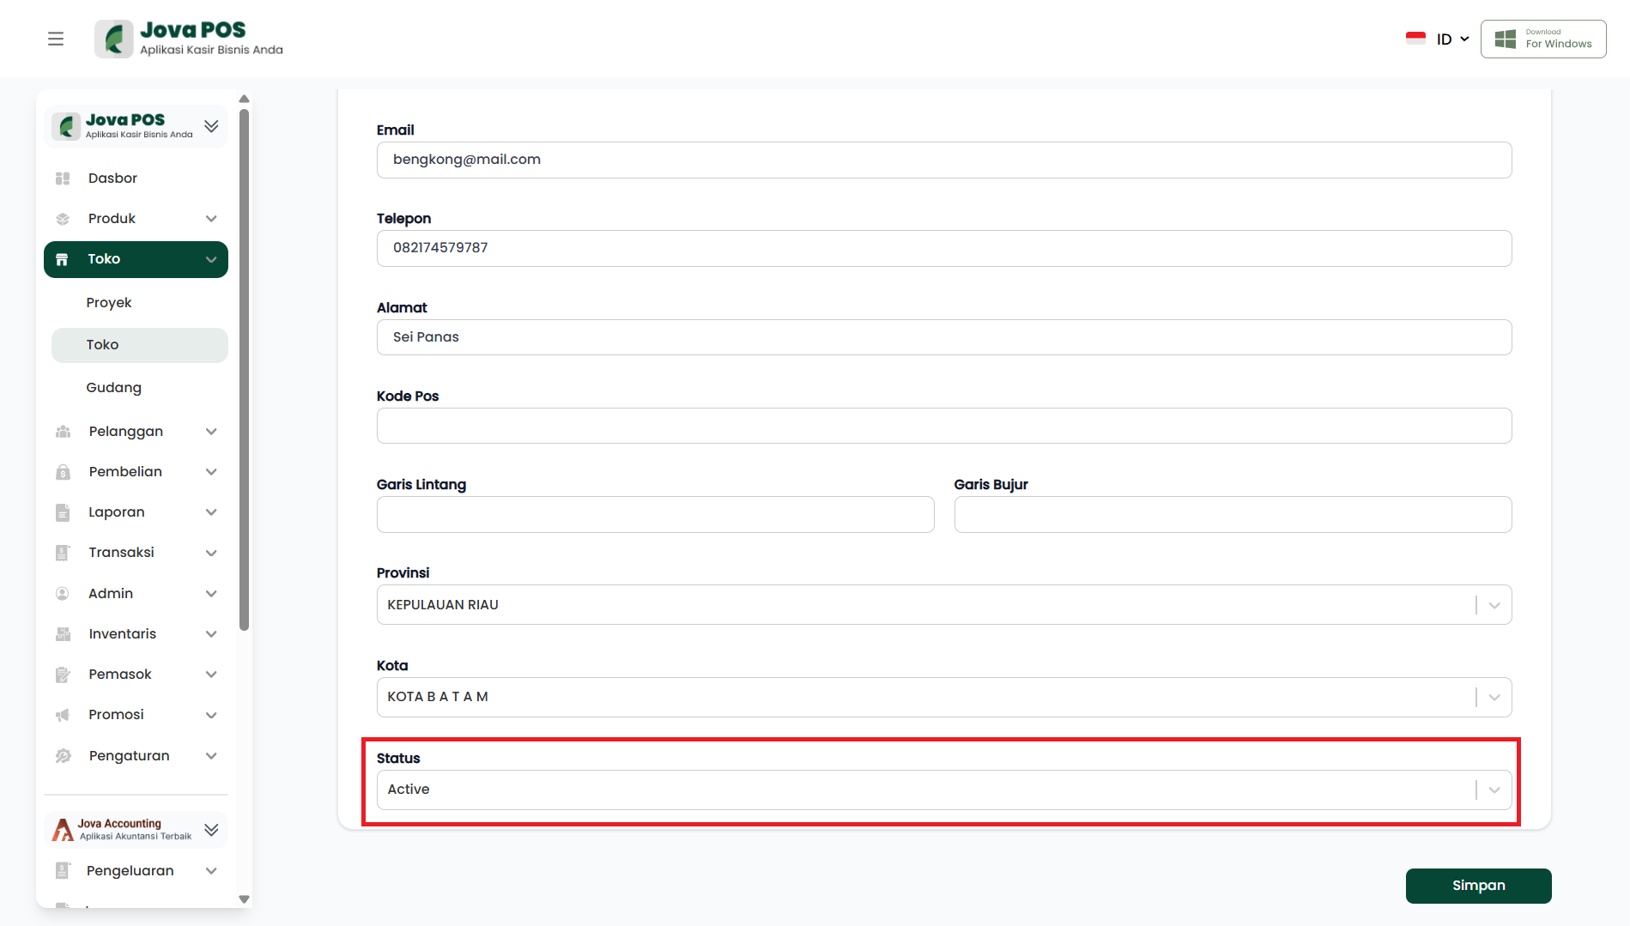
Task: Click Download For Windows button
Action: [x=1542, y=39]
